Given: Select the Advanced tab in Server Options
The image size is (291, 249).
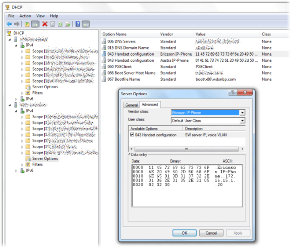Looking at the screenshot, I should pos(150,105).
